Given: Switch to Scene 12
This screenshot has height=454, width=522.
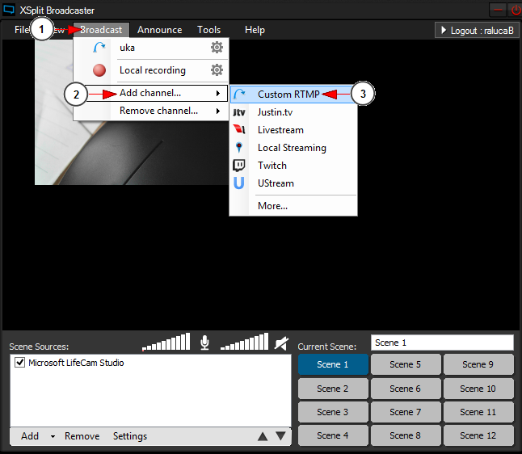Looking at the screenshot, I should coord(478,435).
